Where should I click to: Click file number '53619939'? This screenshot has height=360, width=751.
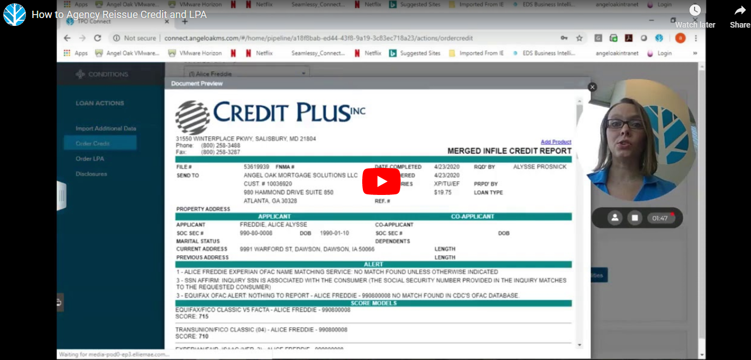pyautogui.click(x=256, y=167)
